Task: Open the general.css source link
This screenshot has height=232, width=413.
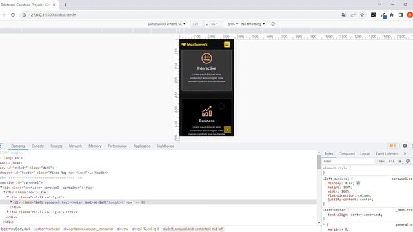Action: [x=404, y=225]
